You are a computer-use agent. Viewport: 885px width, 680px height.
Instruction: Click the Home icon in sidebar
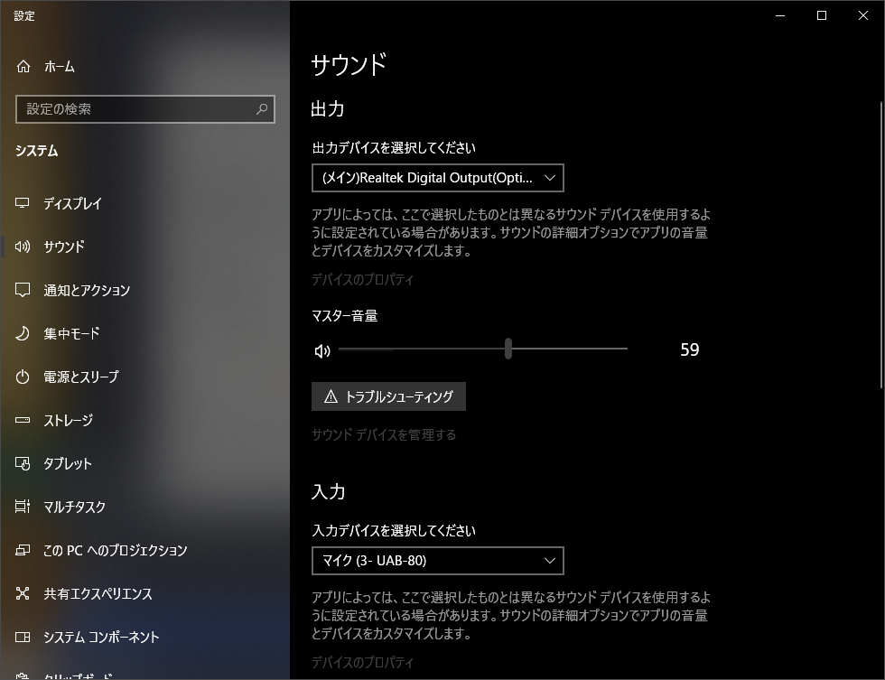pos(23,67)
